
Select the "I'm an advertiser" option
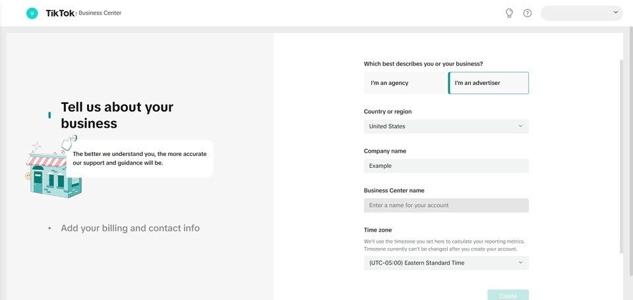click(x=489, y=83)
